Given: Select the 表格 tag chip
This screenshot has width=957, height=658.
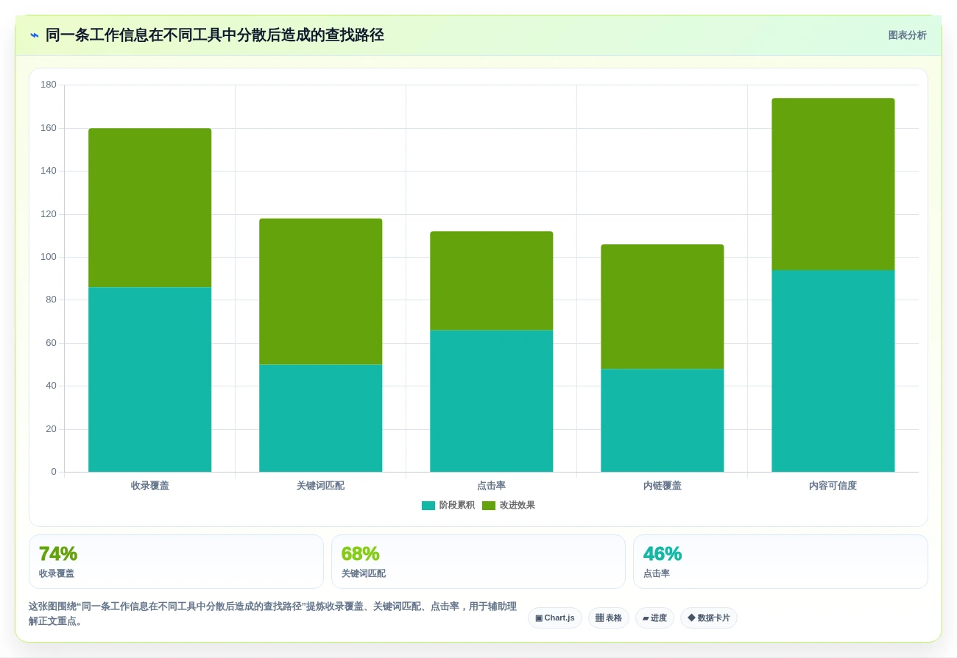Looking at the screenshot, I should coord(608,618).
